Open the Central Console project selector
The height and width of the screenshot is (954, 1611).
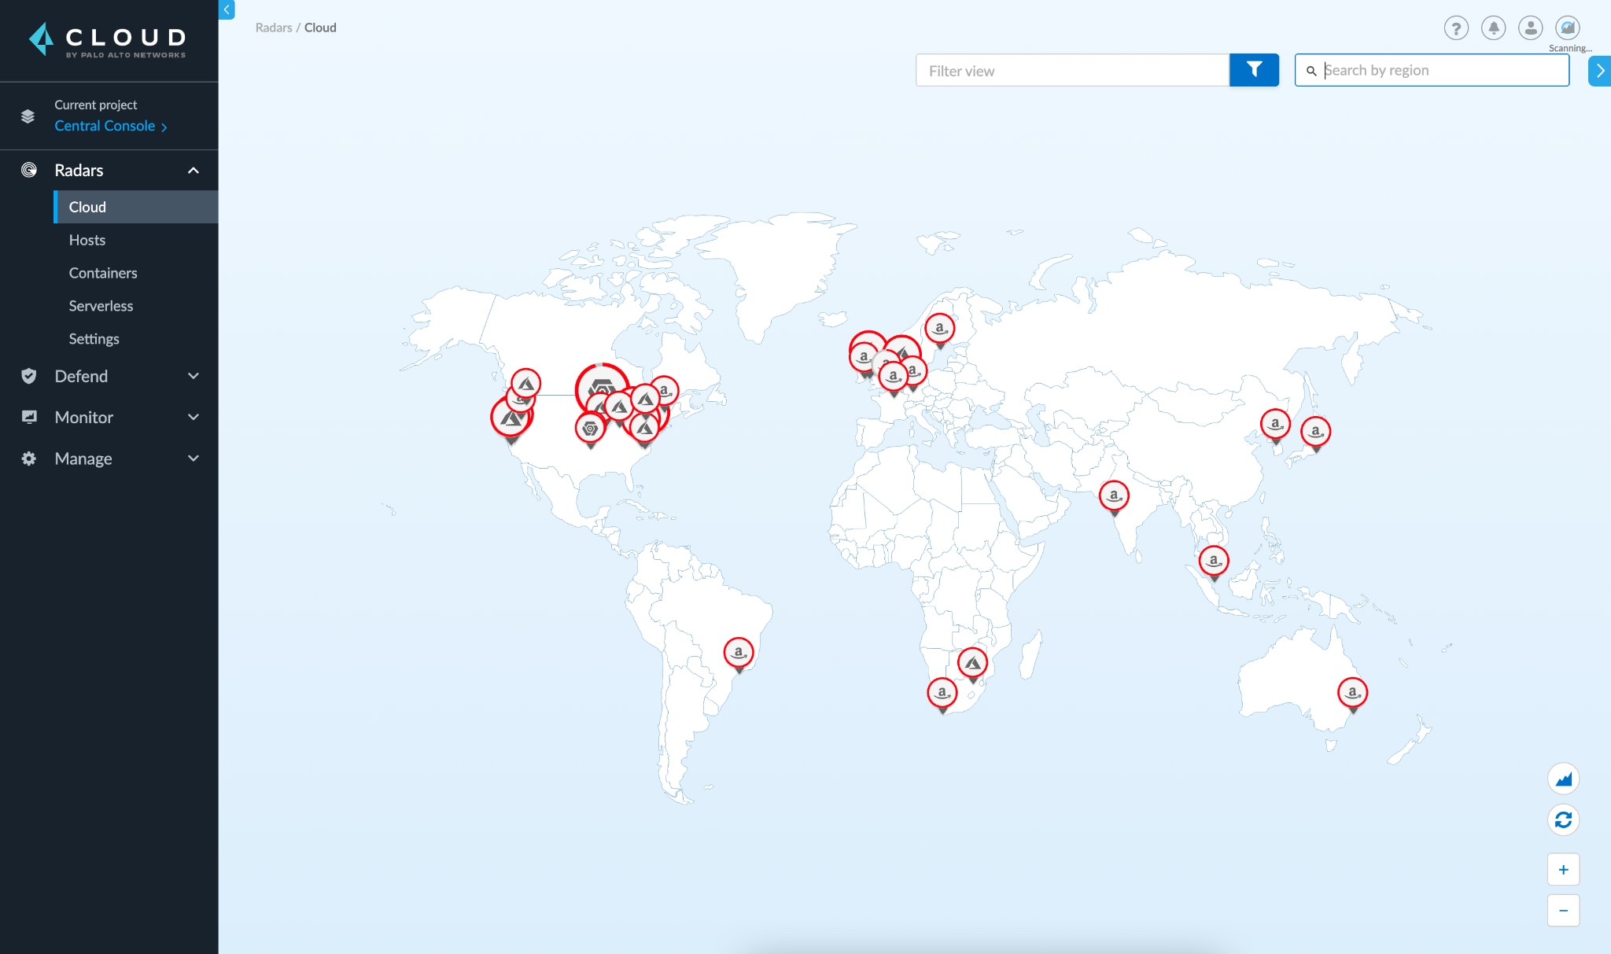[x=110, y=126]
